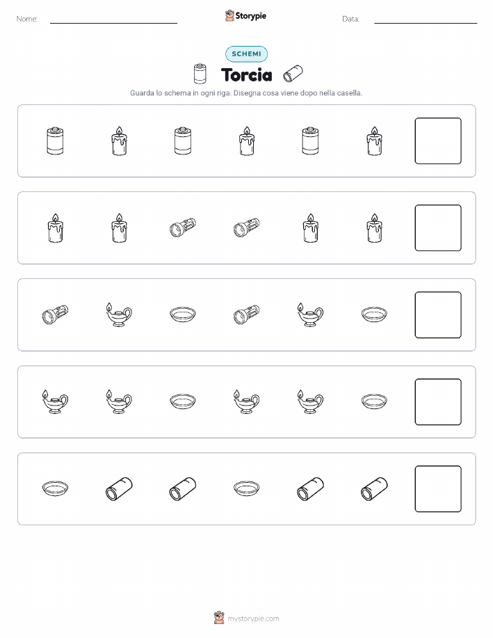This screenshot has width=493, height=638.
Task: Click the Storypie logo at the top
Action: coord(245,16)
